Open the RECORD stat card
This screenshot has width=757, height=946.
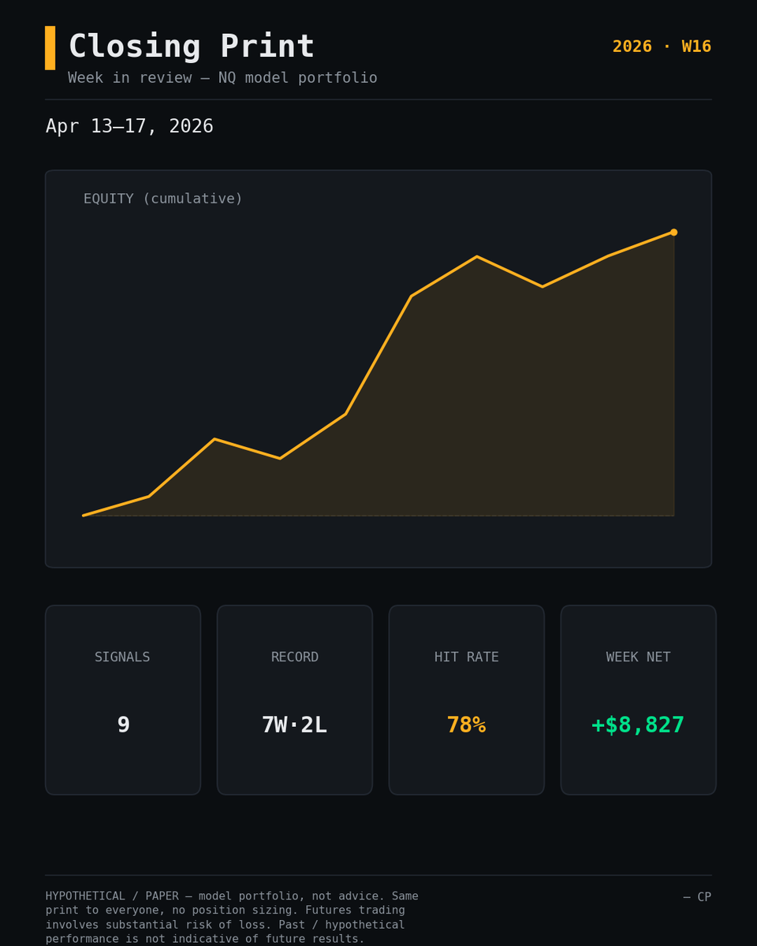pos(295,700)
